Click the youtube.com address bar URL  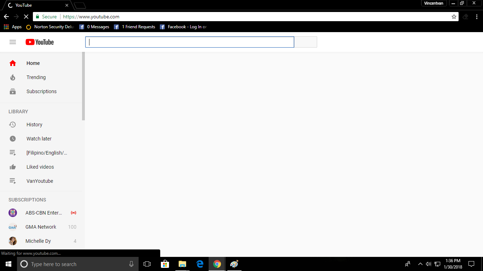pos(91,17)
